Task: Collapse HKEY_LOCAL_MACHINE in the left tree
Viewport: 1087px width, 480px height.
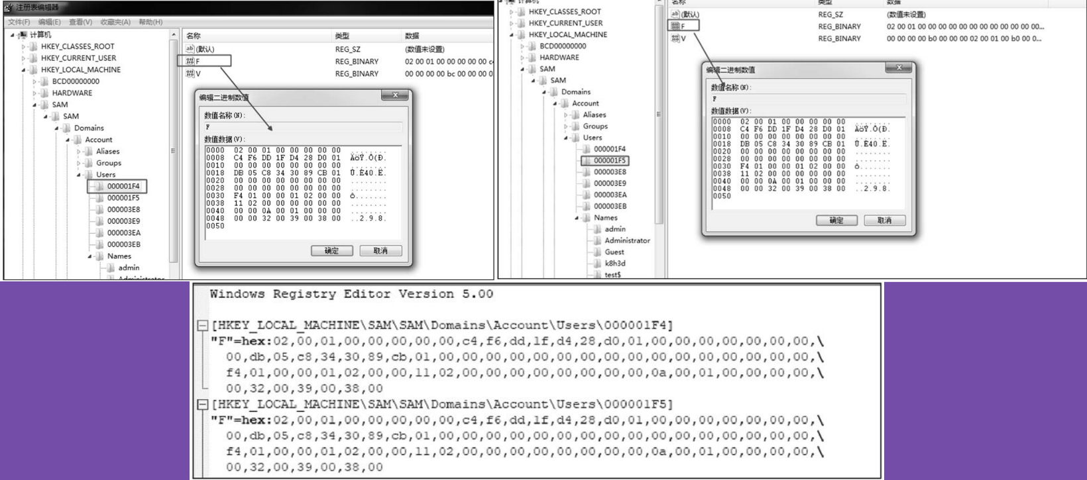Action: 23,70
